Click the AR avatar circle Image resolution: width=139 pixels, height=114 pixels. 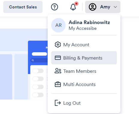[58, 25]
